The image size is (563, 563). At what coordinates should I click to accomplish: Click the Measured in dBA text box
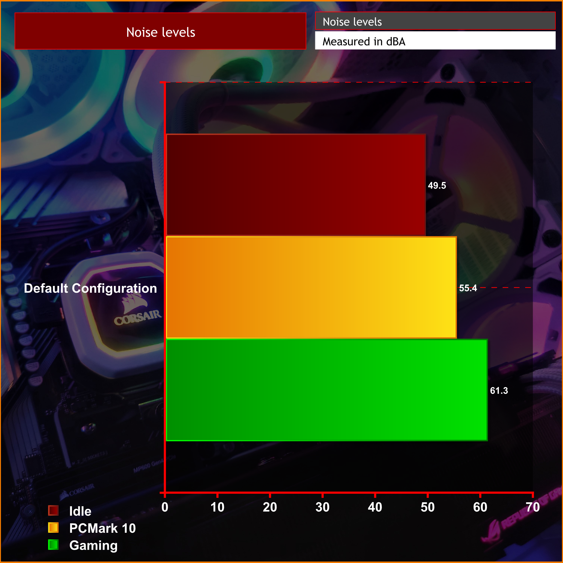435,40
